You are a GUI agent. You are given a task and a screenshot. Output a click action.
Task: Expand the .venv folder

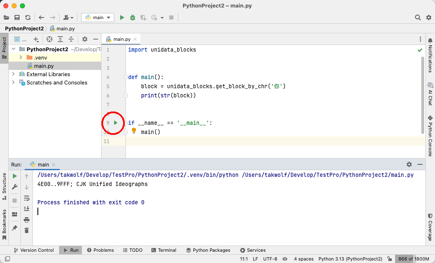click(x=21, y=57)
